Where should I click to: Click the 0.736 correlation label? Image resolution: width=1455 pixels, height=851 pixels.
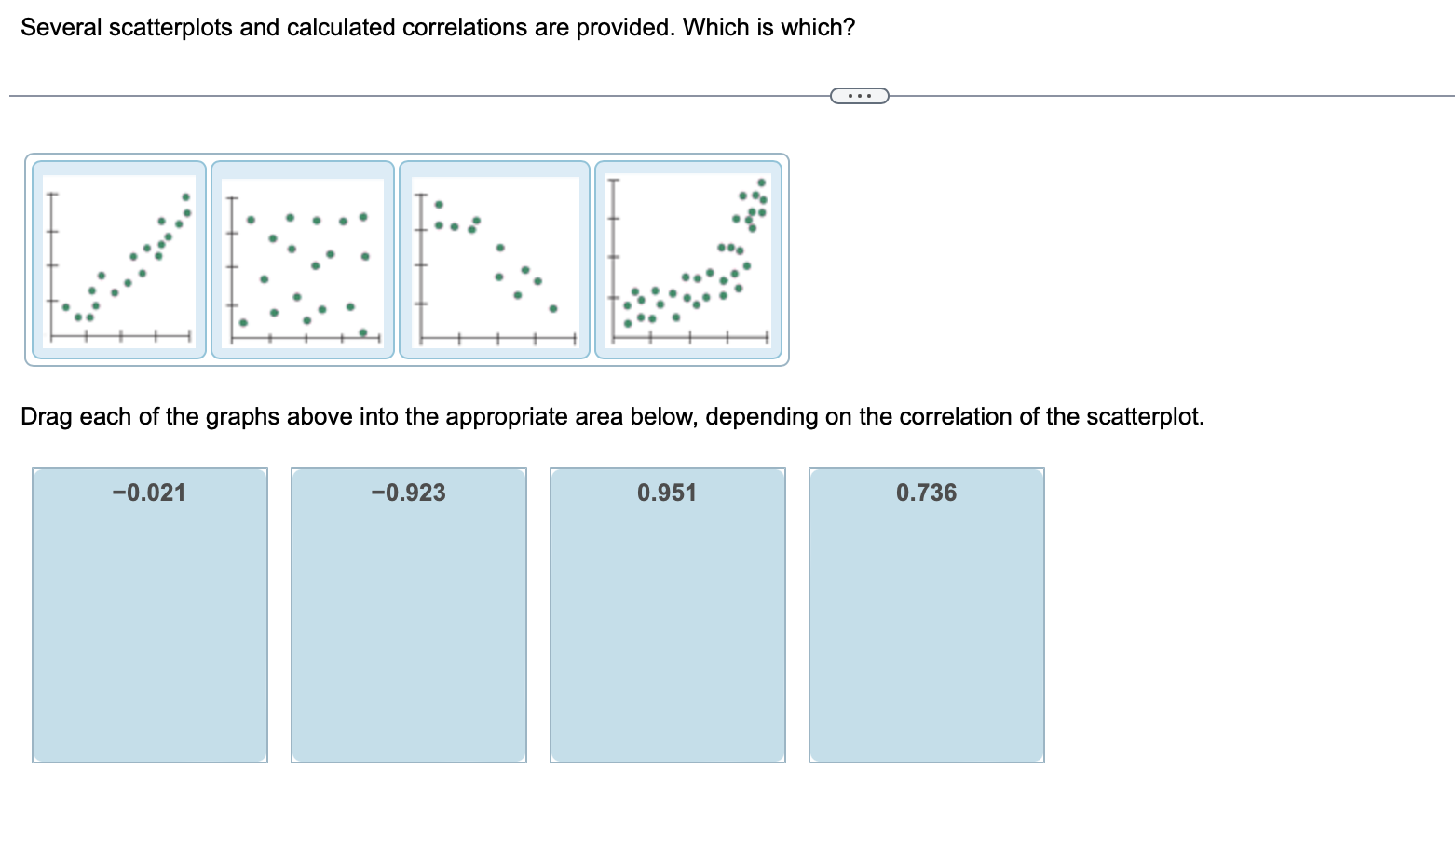click(927, 492)
